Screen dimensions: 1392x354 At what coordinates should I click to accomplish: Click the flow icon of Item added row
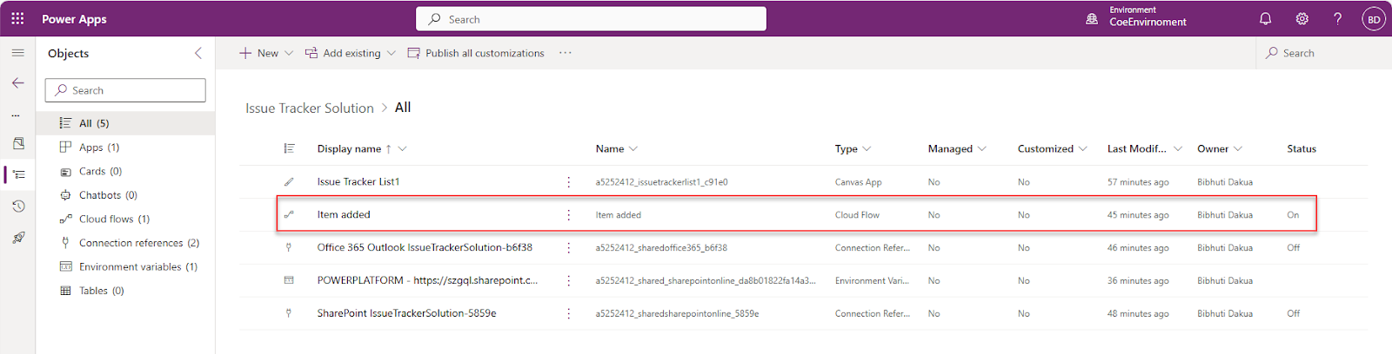pyautogui.click(x=289, y=214)
